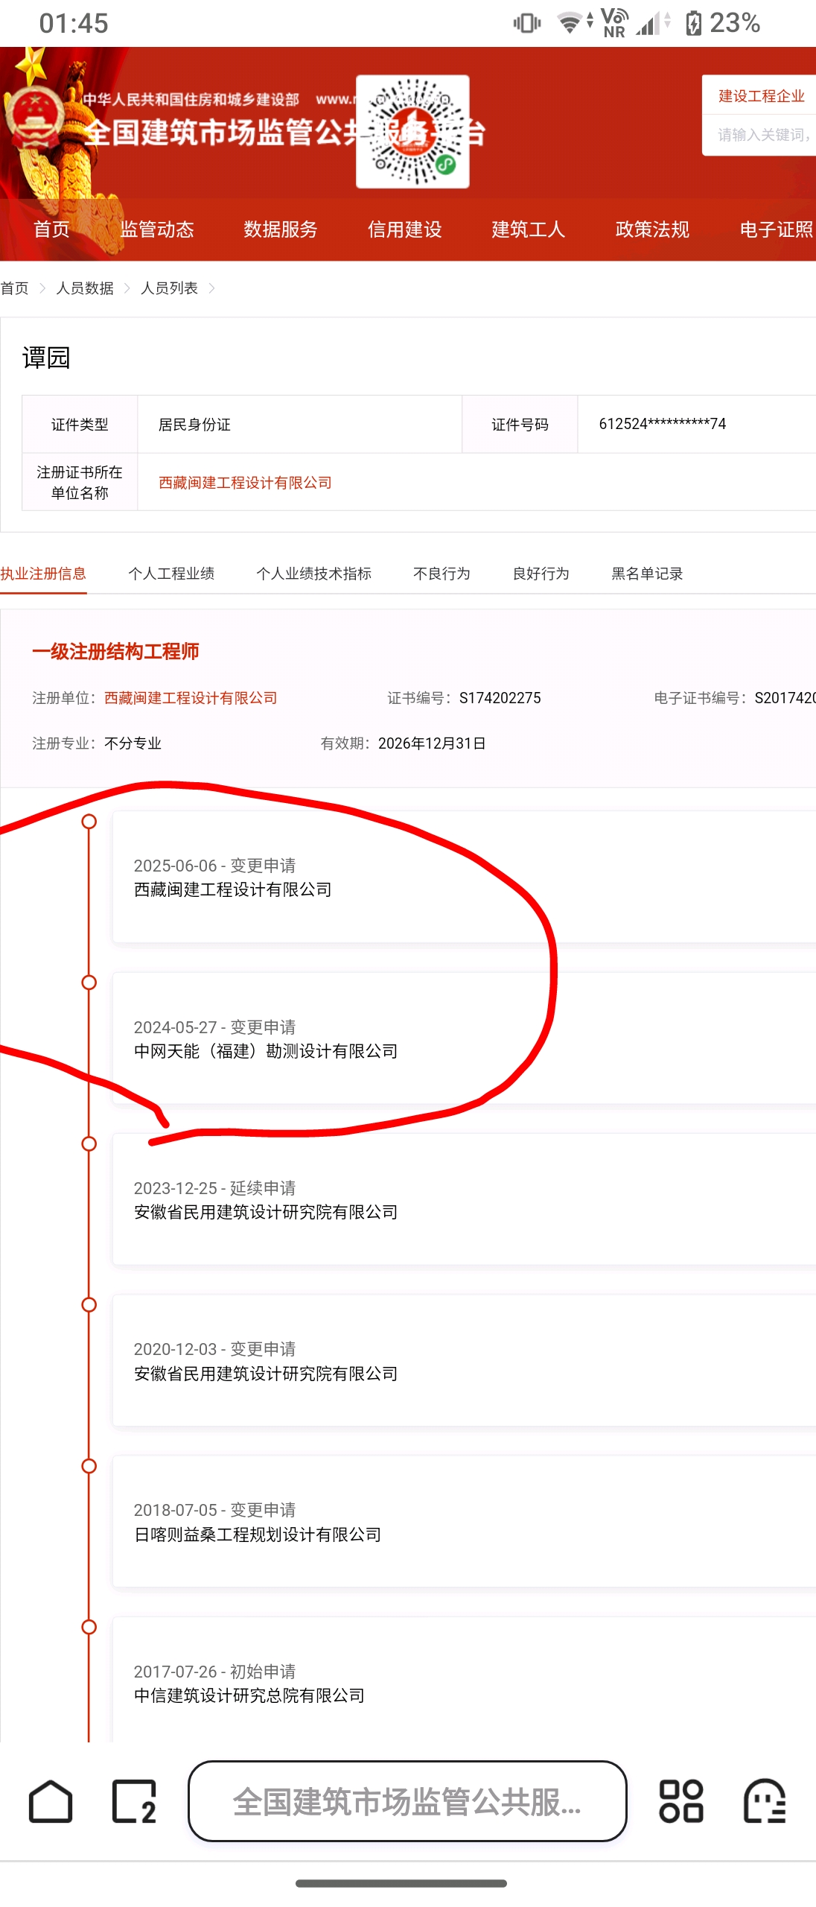Image resolution: width=816 pixels, height=1907 pixels.
Task: Switch to the 良好行为 tab
Action: click(x=541, y=574)
